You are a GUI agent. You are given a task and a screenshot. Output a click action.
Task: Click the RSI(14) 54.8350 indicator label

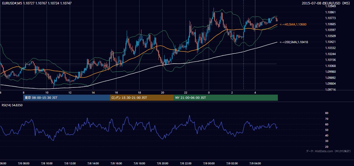pos(12,105)
